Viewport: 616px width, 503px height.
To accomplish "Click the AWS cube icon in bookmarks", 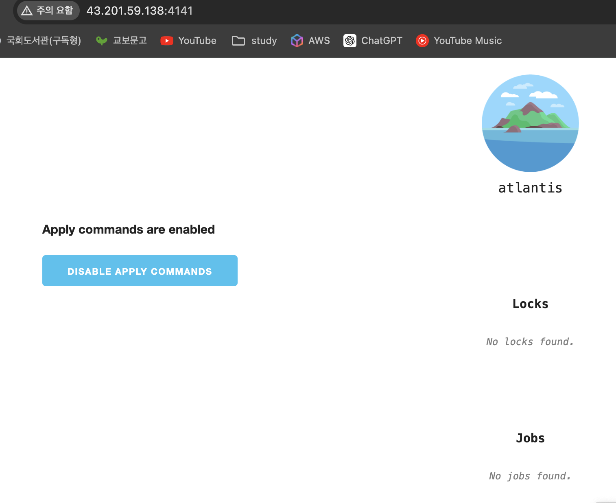I will tap(297, 41).
